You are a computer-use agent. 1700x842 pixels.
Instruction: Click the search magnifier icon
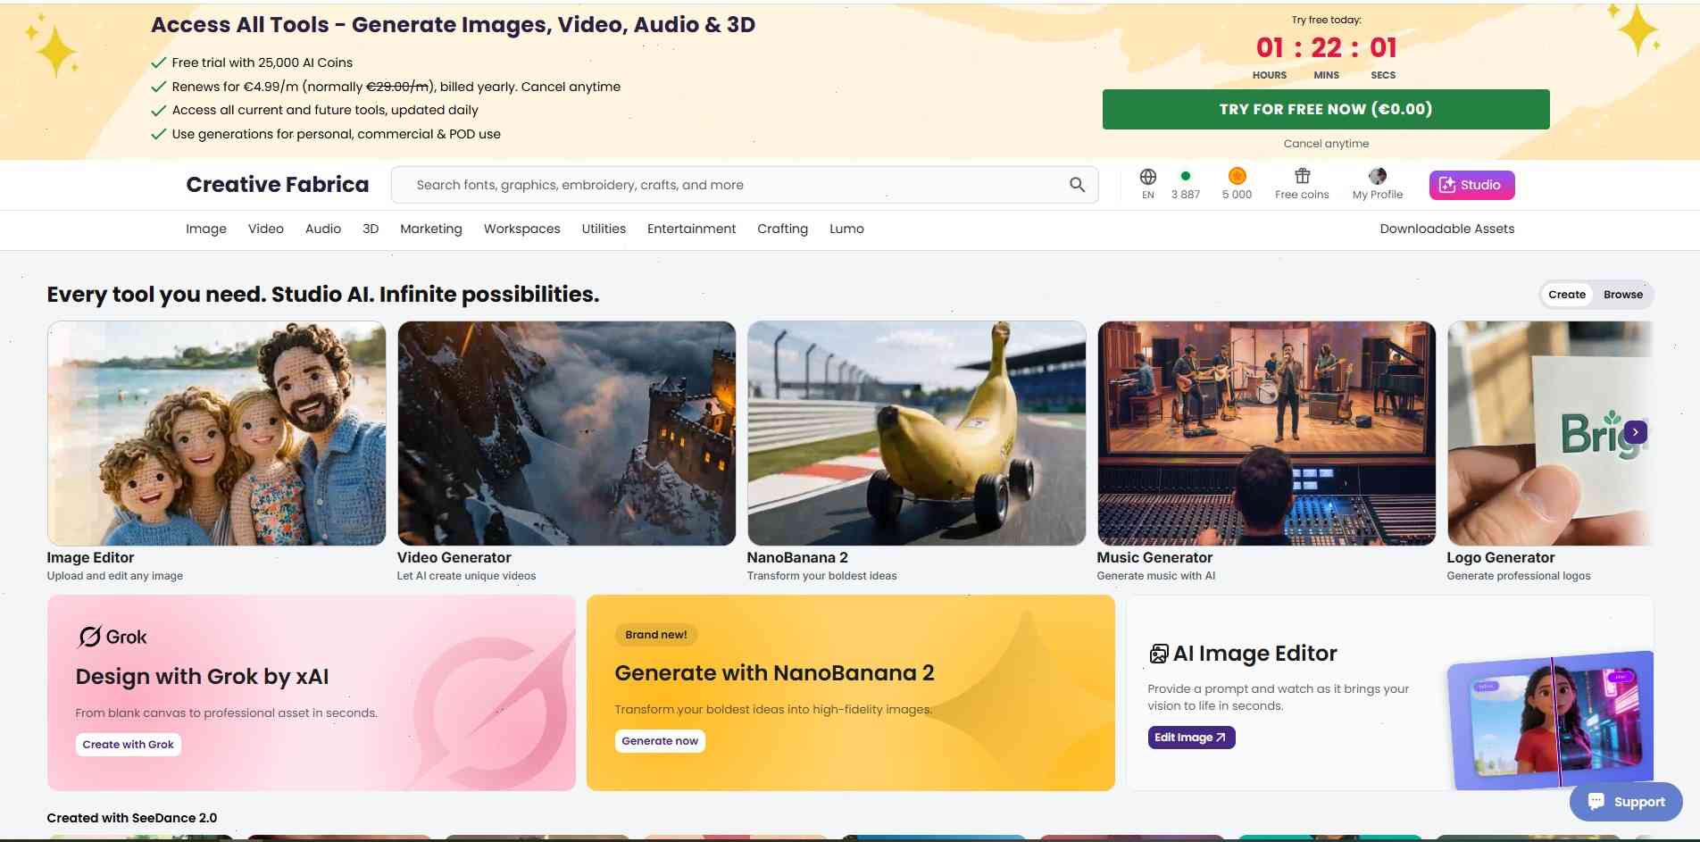point(1077,185)
